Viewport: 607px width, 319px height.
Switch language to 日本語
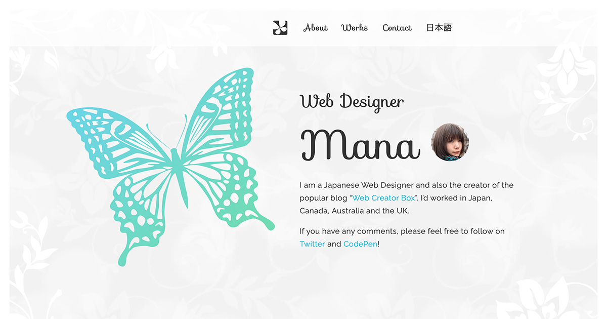coord(439,28)
